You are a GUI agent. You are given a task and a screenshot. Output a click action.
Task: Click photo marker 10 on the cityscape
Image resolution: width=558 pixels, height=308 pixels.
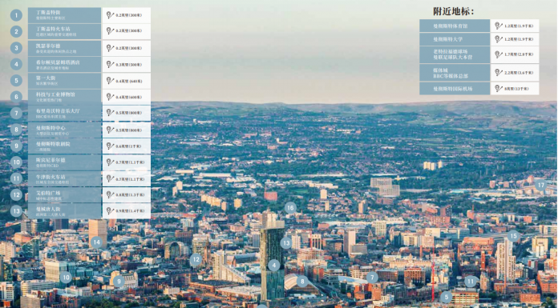[x=66, y=278]
